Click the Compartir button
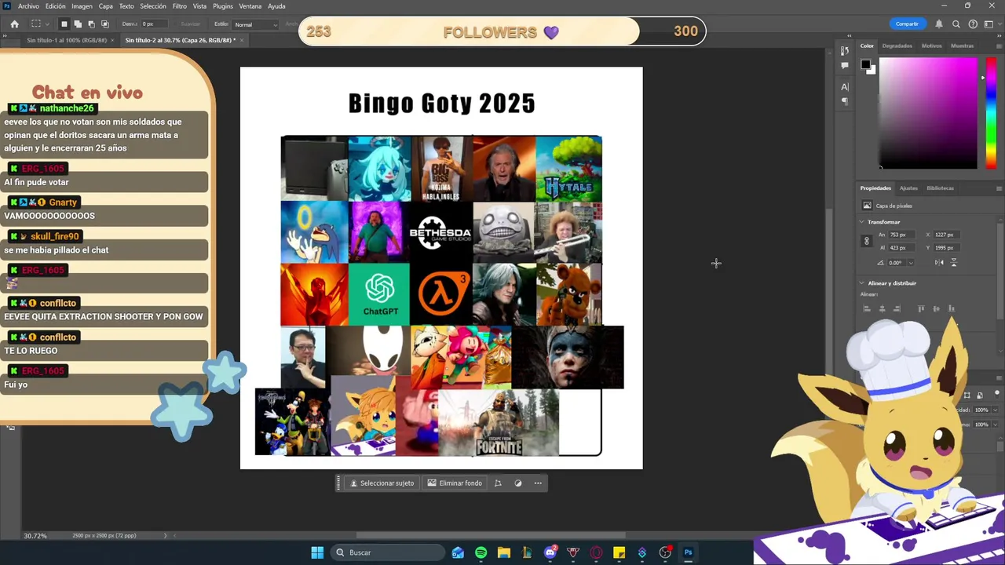This screenshot has height=565, width=1005. point(907,24)
